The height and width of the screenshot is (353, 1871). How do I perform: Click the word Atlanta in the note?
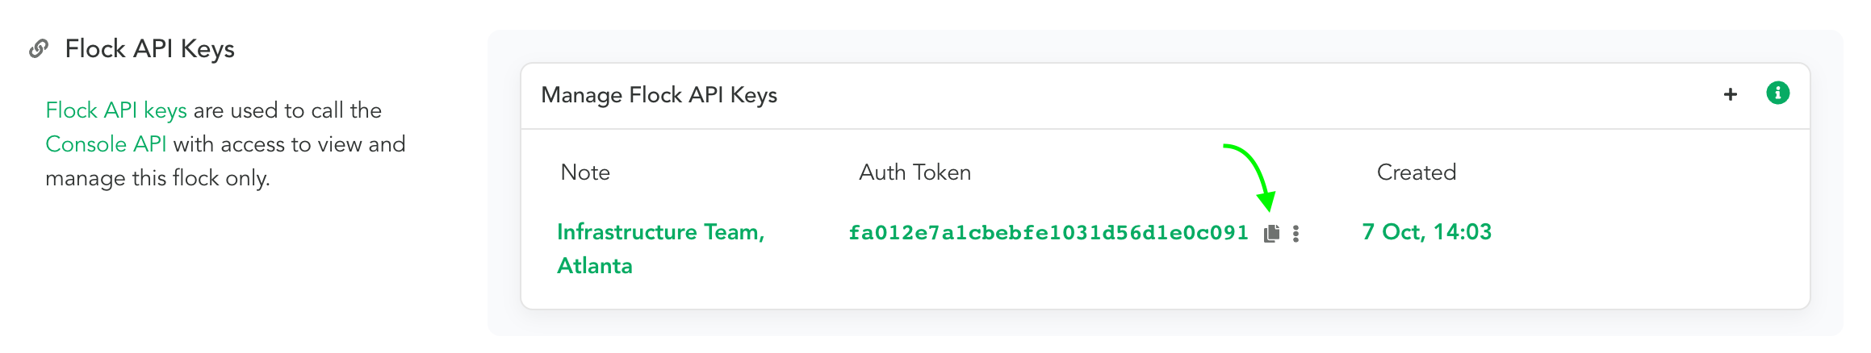pyautogui.click(x=595, y=266)
